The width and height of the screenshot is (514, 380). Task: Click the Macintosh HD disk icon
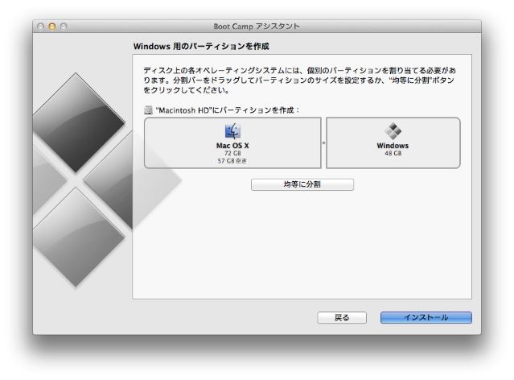[x=149, y=110]
